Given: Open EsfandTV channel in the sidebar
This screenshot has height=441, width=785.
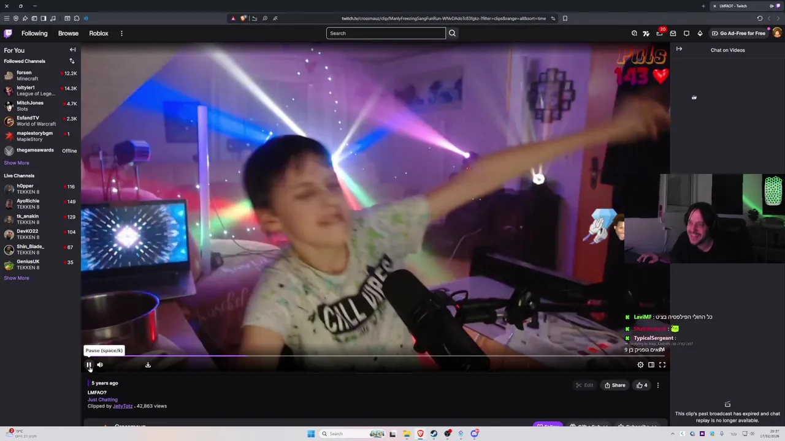Looking at the screenshot, I should (40, 121).
